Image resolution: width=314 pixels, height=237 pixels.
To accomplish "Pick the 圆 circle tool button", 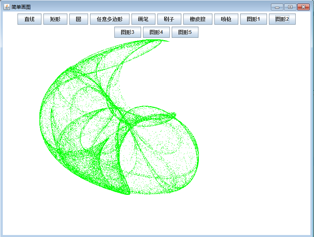I will pos(78,19).
